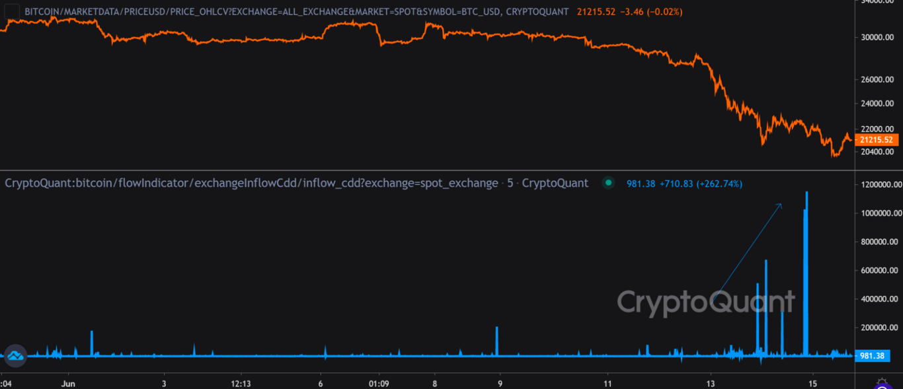Viewport: 903px width, 389px height.
Task: Click the price change value -0.02% in legend
Action: click(x=664, y=11)
